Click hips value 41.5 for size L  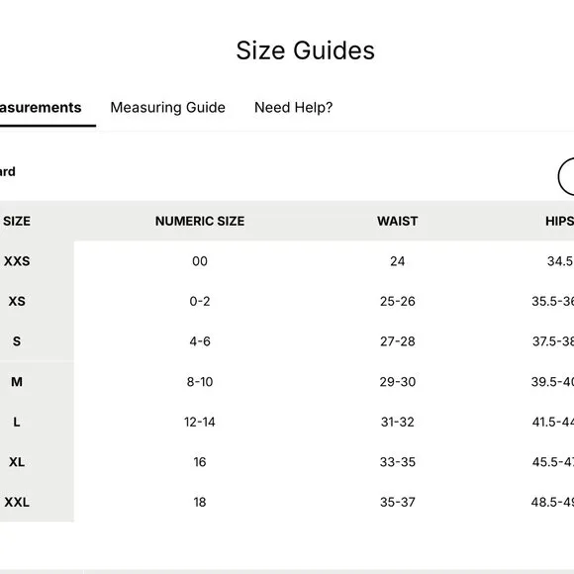(553, 422)
